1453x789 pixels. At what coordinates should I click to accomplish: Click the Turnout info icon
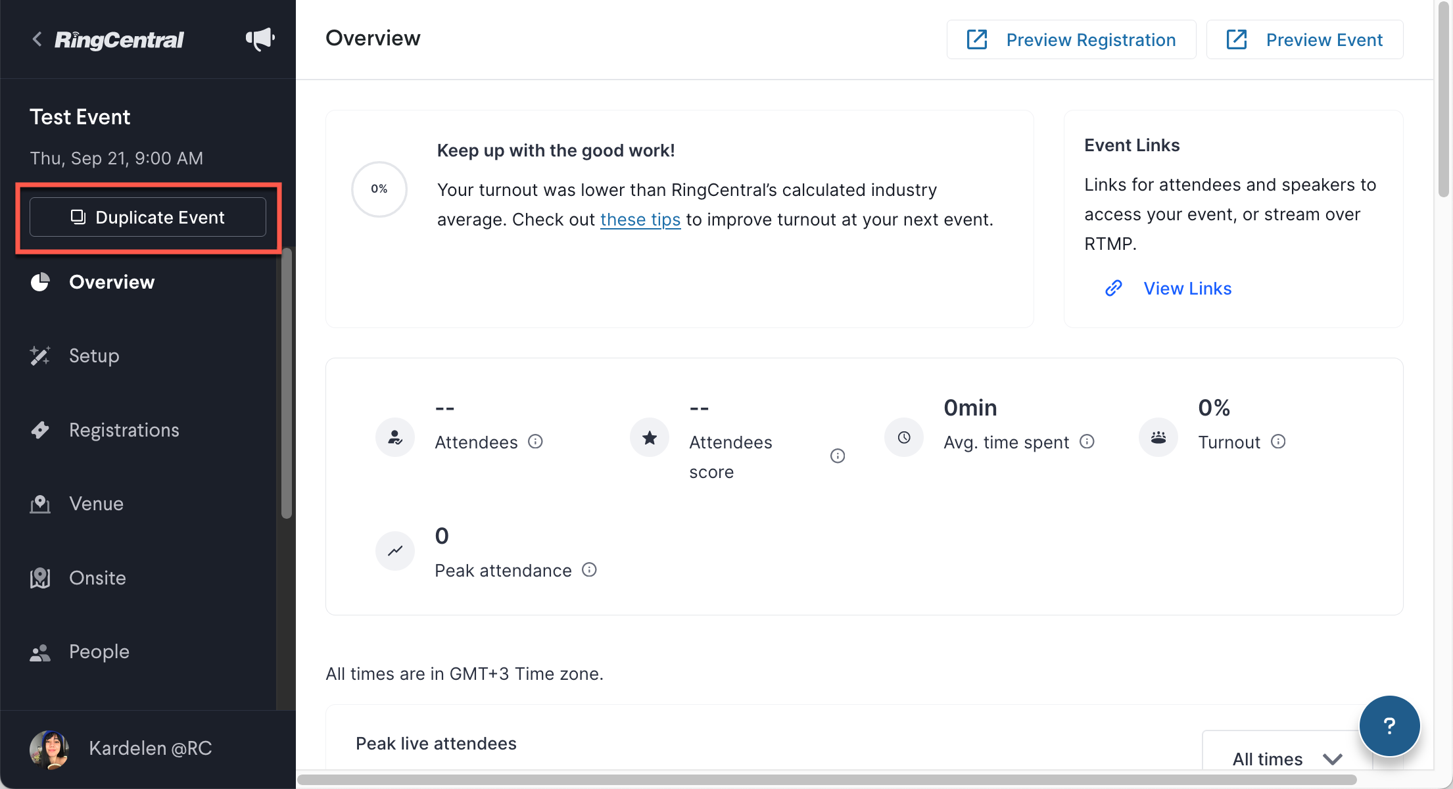[x=1278, y=441]
